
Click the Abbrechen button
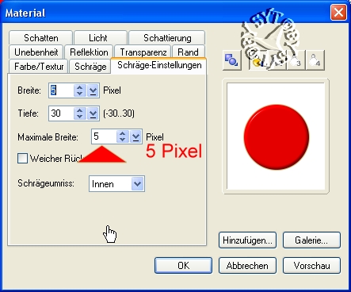(247, 265)
